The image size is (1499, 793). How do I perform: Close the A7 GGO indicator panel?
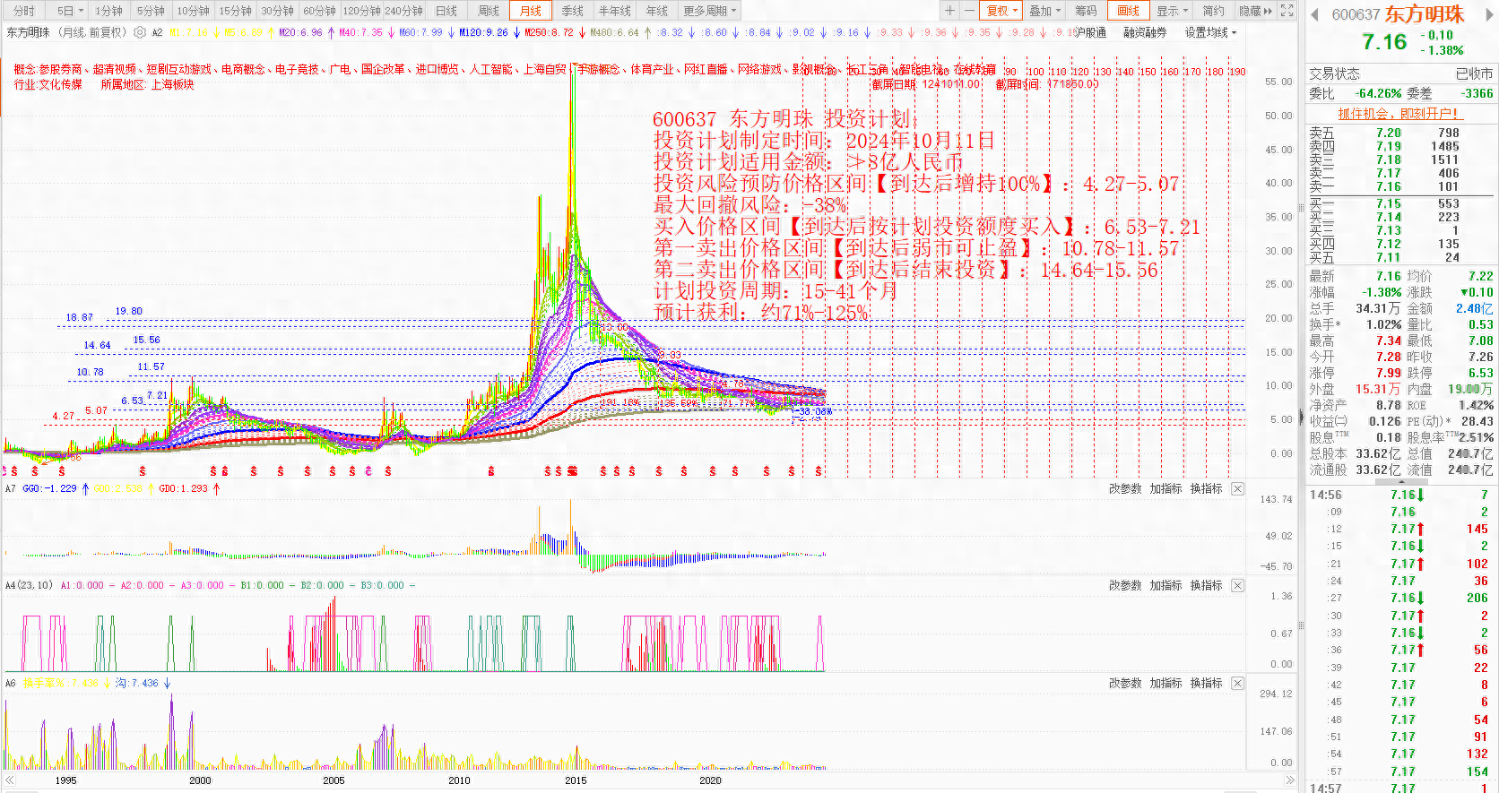1238,488
